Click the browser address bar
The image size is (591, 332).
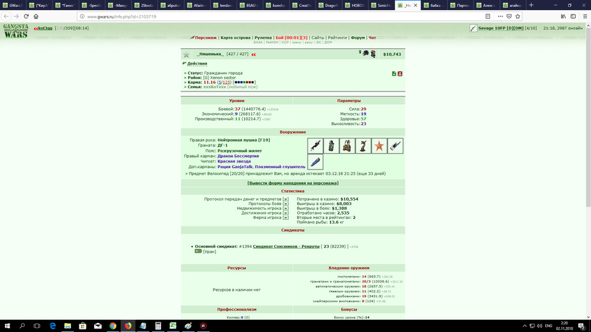(x=281, y=17)
